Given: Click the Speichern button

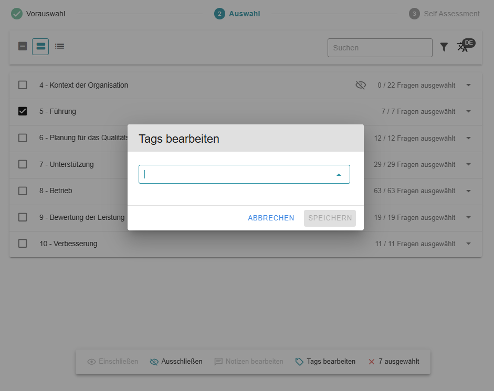Looking at the screenshot, I should (330, 218).
